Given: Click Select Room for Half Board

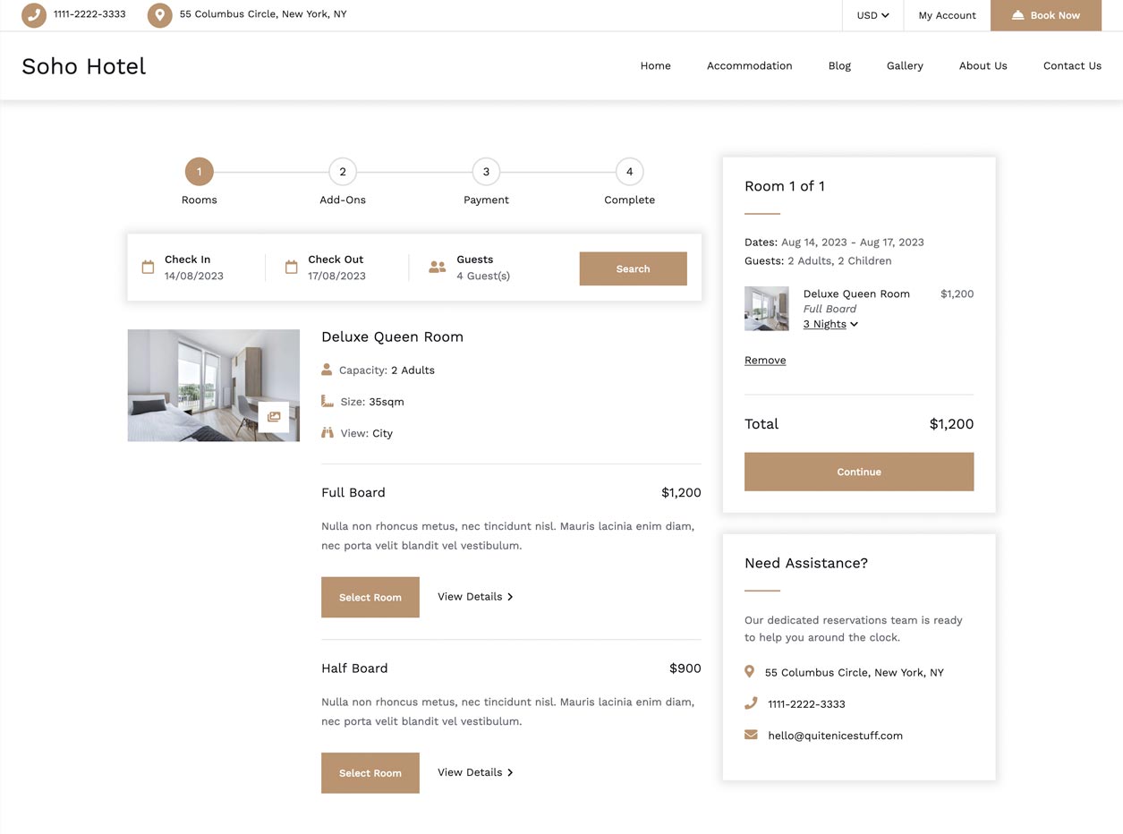Looking at the screenshot, I should click(370, 772).
